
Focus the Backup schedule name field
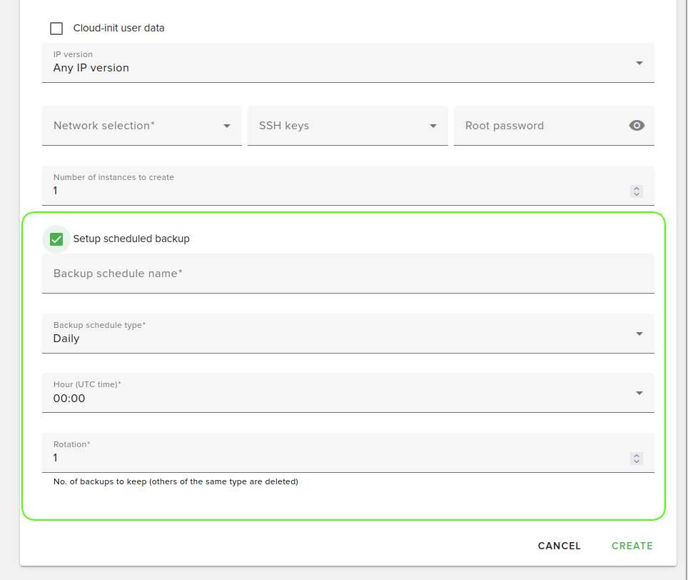[343, 274]
